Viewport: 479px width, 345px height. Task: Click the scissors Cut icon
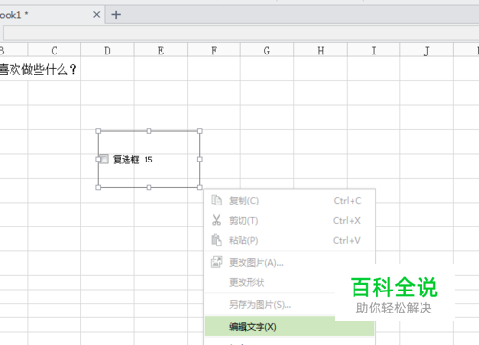coord(217,220)
